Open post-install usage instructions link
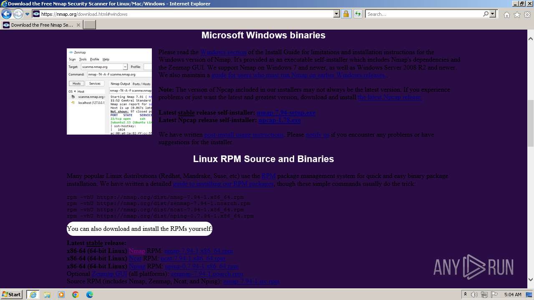This screenshot has width=534, height=300. coord(244,135)
